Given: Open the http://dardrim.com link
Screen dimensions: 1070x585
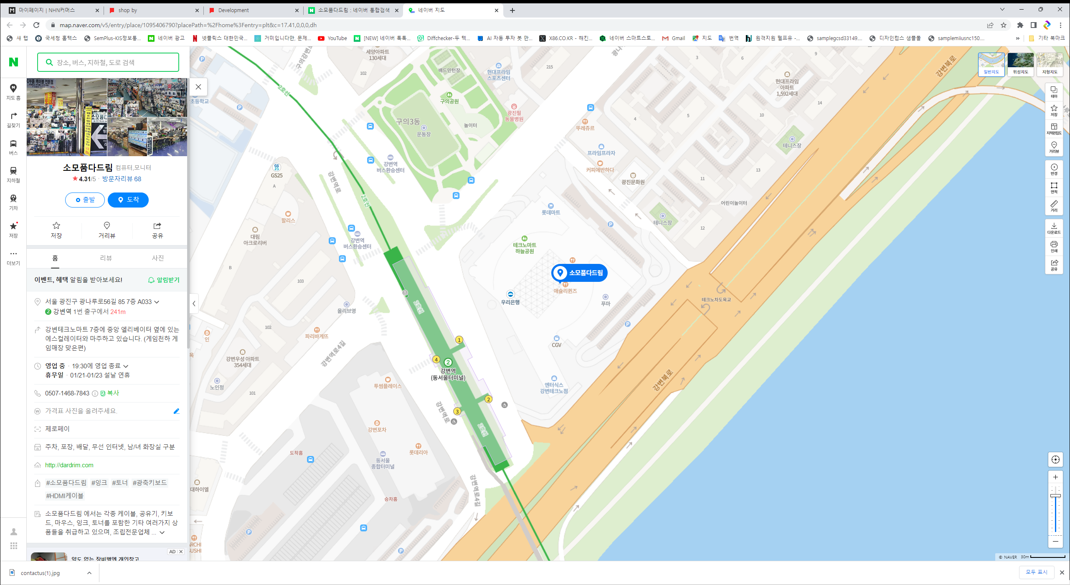Looking at the screenshot, I should (69, 465).
